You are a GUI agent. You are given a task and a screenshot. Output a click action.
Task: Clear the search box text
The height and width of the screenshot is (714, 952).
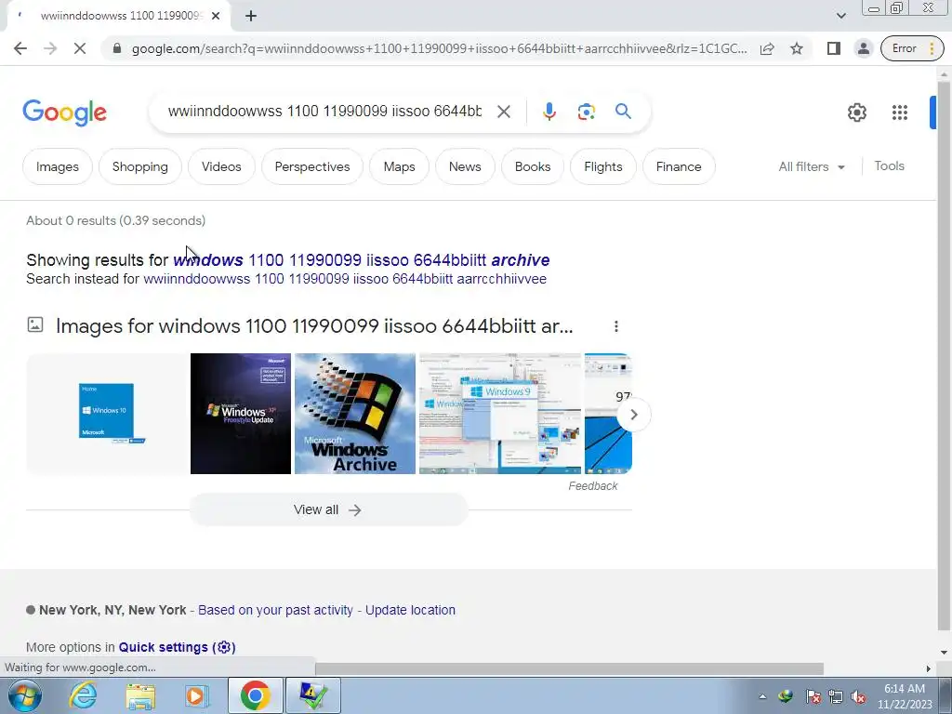503,112
